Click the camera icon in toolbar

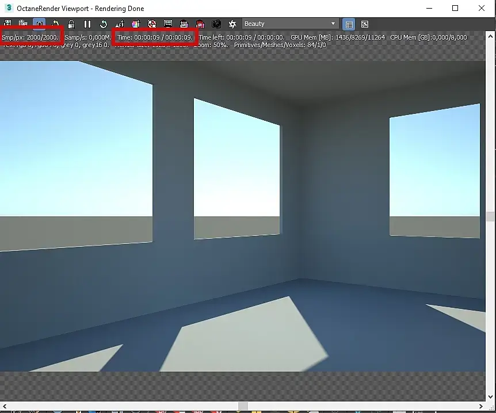coord(216,24)
